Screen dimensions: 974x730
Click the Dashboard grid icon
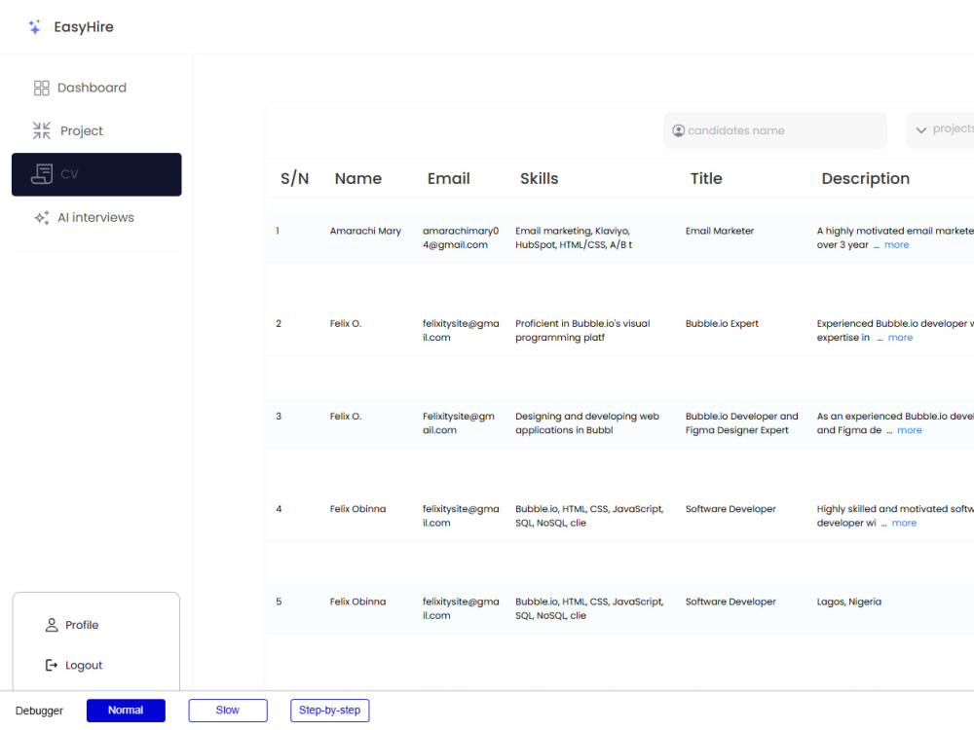pos(42,89)
